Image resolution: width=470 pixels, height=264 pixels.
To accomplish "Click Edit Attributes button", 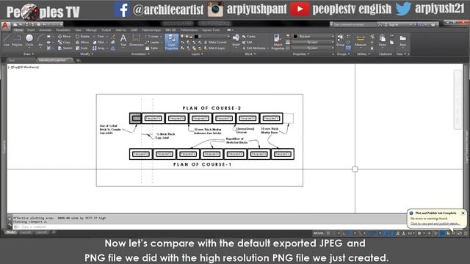I will pos(254,48).
